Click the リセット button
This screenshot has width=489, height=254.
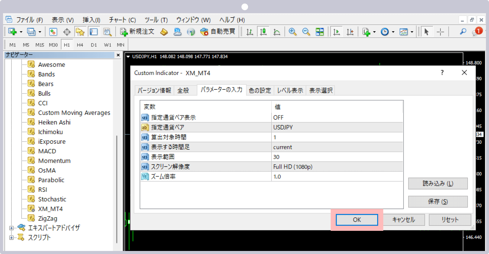pyautogui.click(x=450, y=220)
